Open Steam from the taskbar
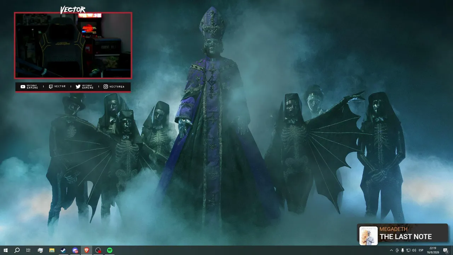The image size is (453, 255). (63, 250)
